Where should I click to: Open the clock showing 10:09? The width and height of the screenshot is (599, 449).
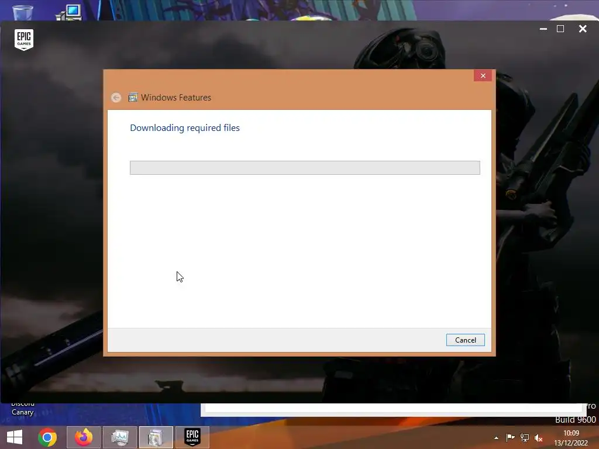[x=571, y=438]
